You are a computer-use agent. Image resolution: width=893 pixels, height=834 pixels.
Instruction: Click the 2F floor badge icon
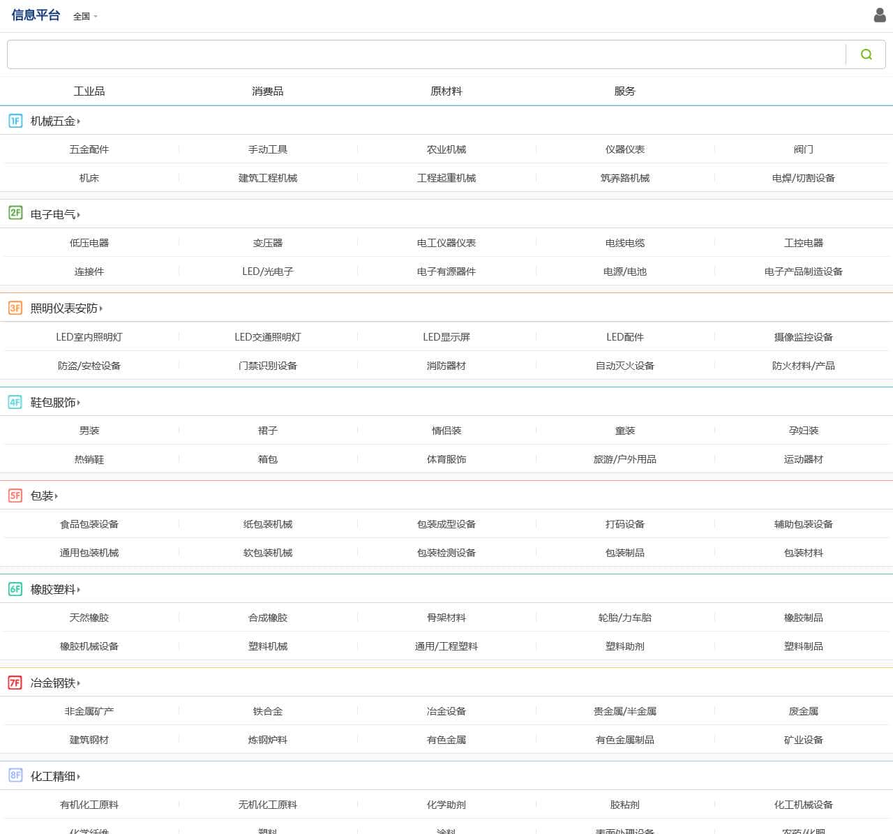(x=15, y=214)
